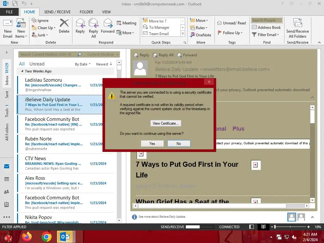Show more navigation options

click(x=7, y=217)
